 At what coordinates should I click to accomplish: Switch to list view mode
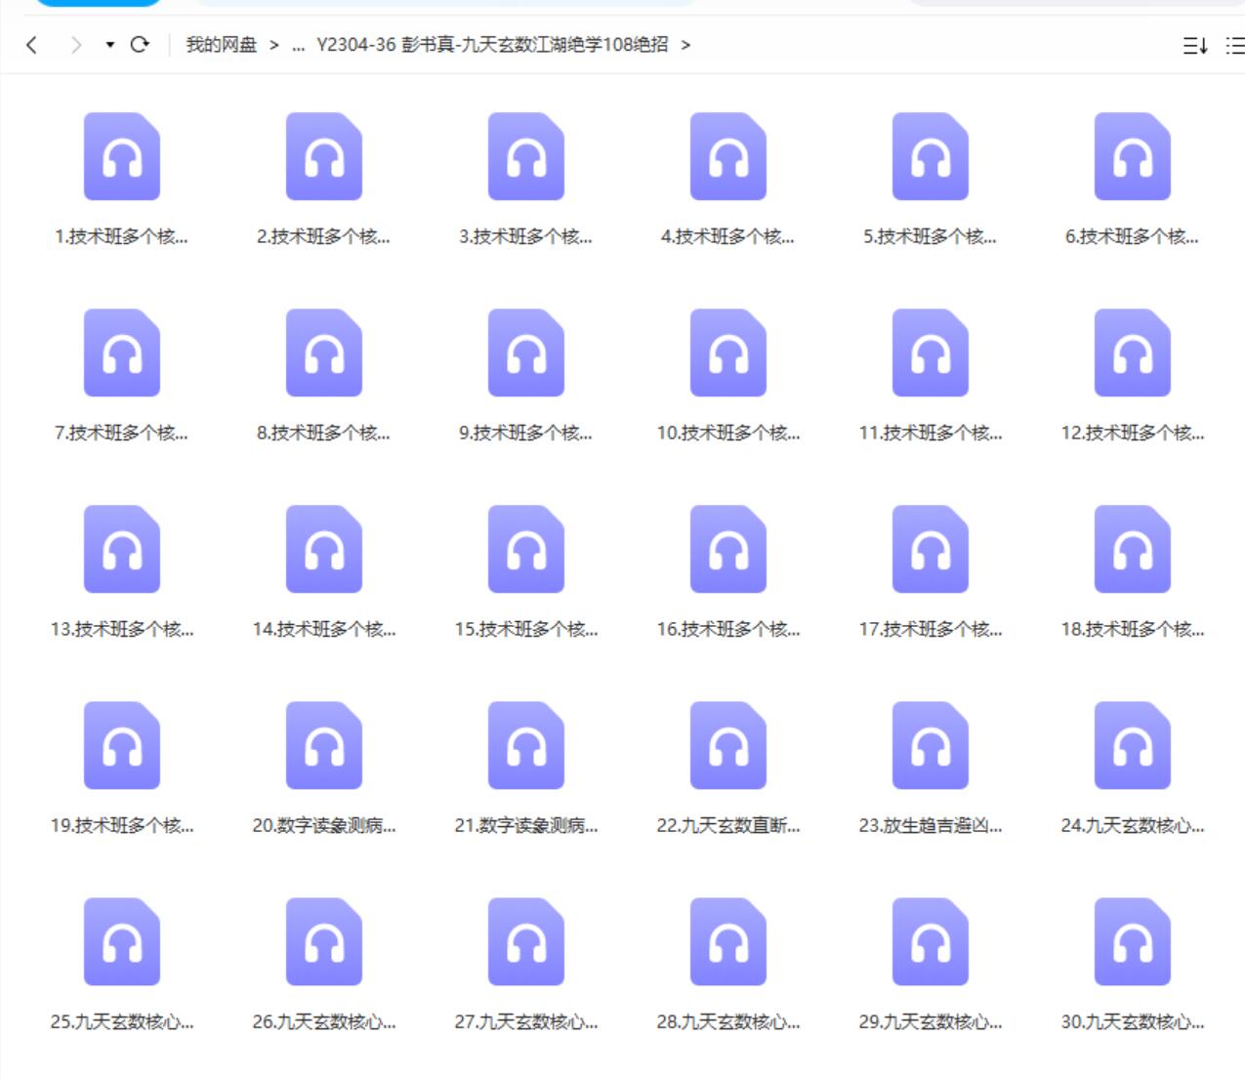point(1235,45)
